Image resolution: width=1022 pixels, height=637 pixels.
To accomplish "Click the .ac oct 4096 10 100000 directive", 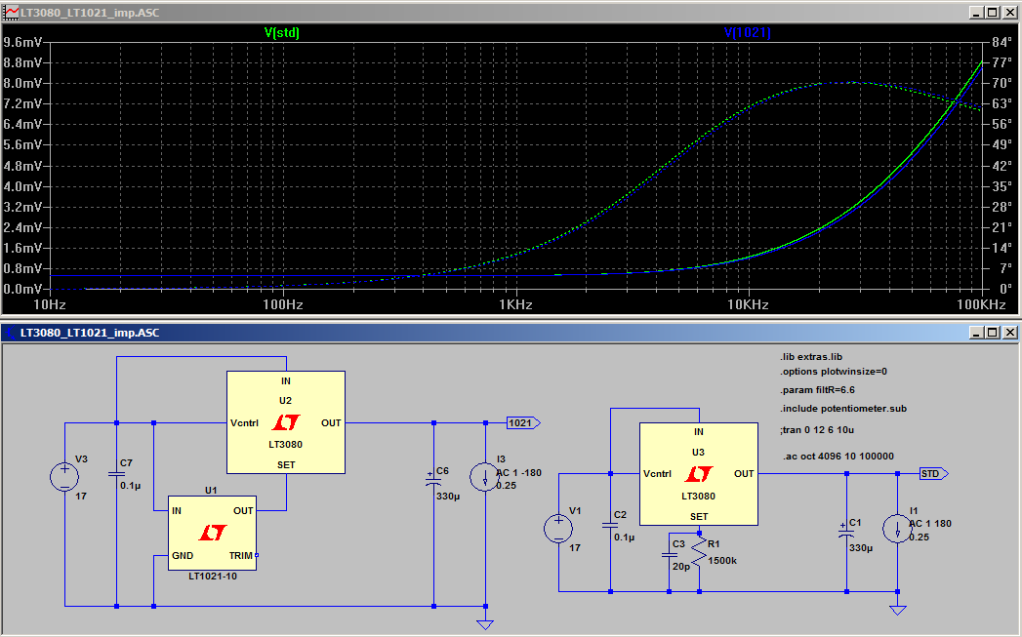I will [x=838, y=456].
